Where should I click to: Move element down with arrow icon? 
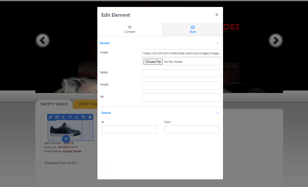click(x=77, y=117)
